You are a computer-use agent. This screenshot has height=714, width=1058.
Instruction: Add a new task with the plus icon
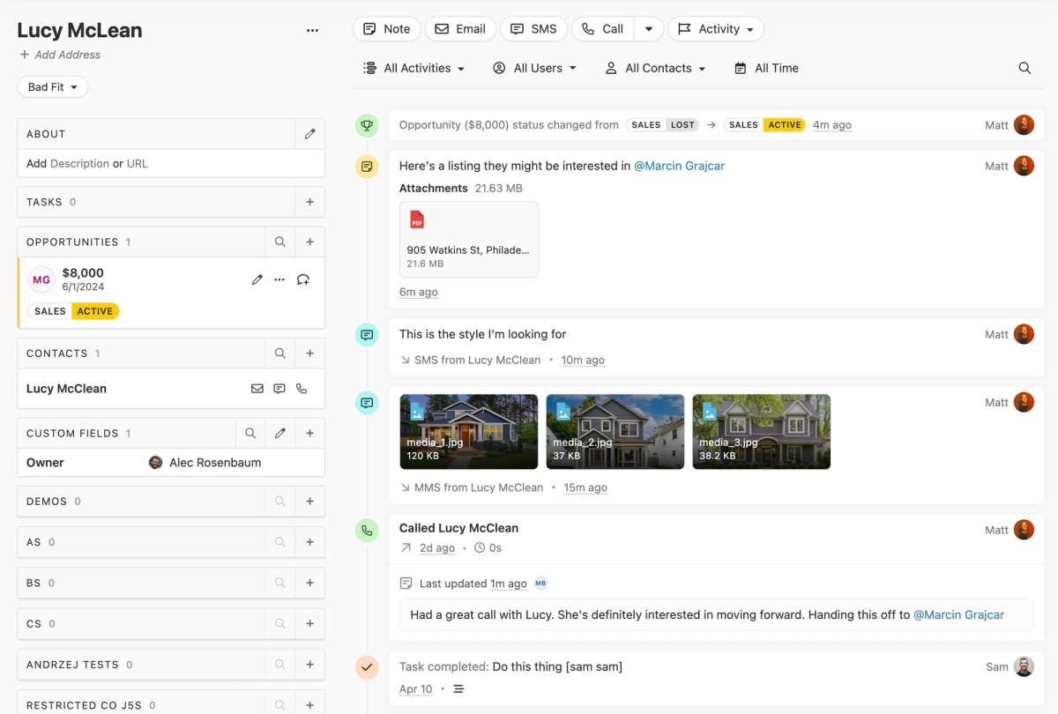(x=309, y=202)
